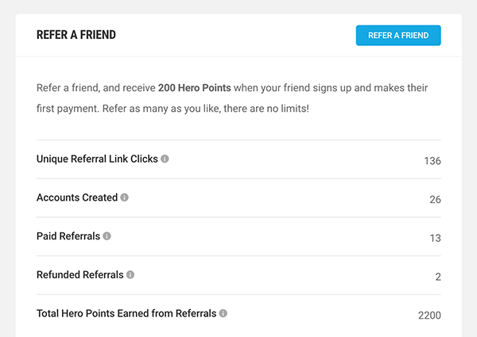Click the refunded referrals count 2
The height and width of the screenshot is (337, 477).
click(x=438, y=277)
